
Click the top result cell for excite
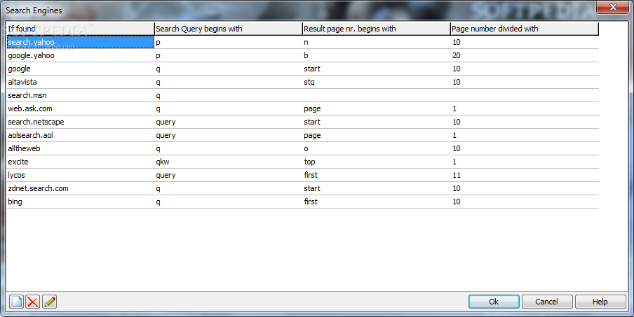point(377,162)
